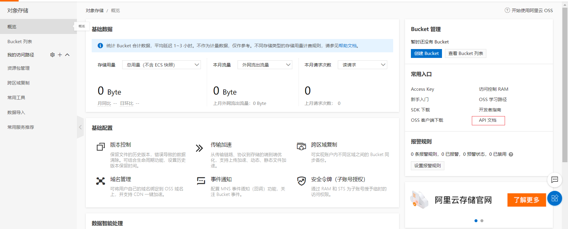Open 跨区域复制 config title
Image resolution: width=568 pixels, height=229 pixels.
pyautogui.click(x=324, y=145)
